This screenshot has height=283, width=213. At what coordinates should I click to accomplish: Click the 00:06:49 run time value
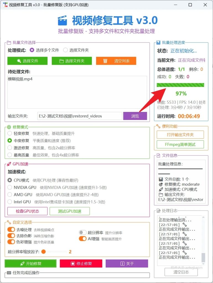189,116
